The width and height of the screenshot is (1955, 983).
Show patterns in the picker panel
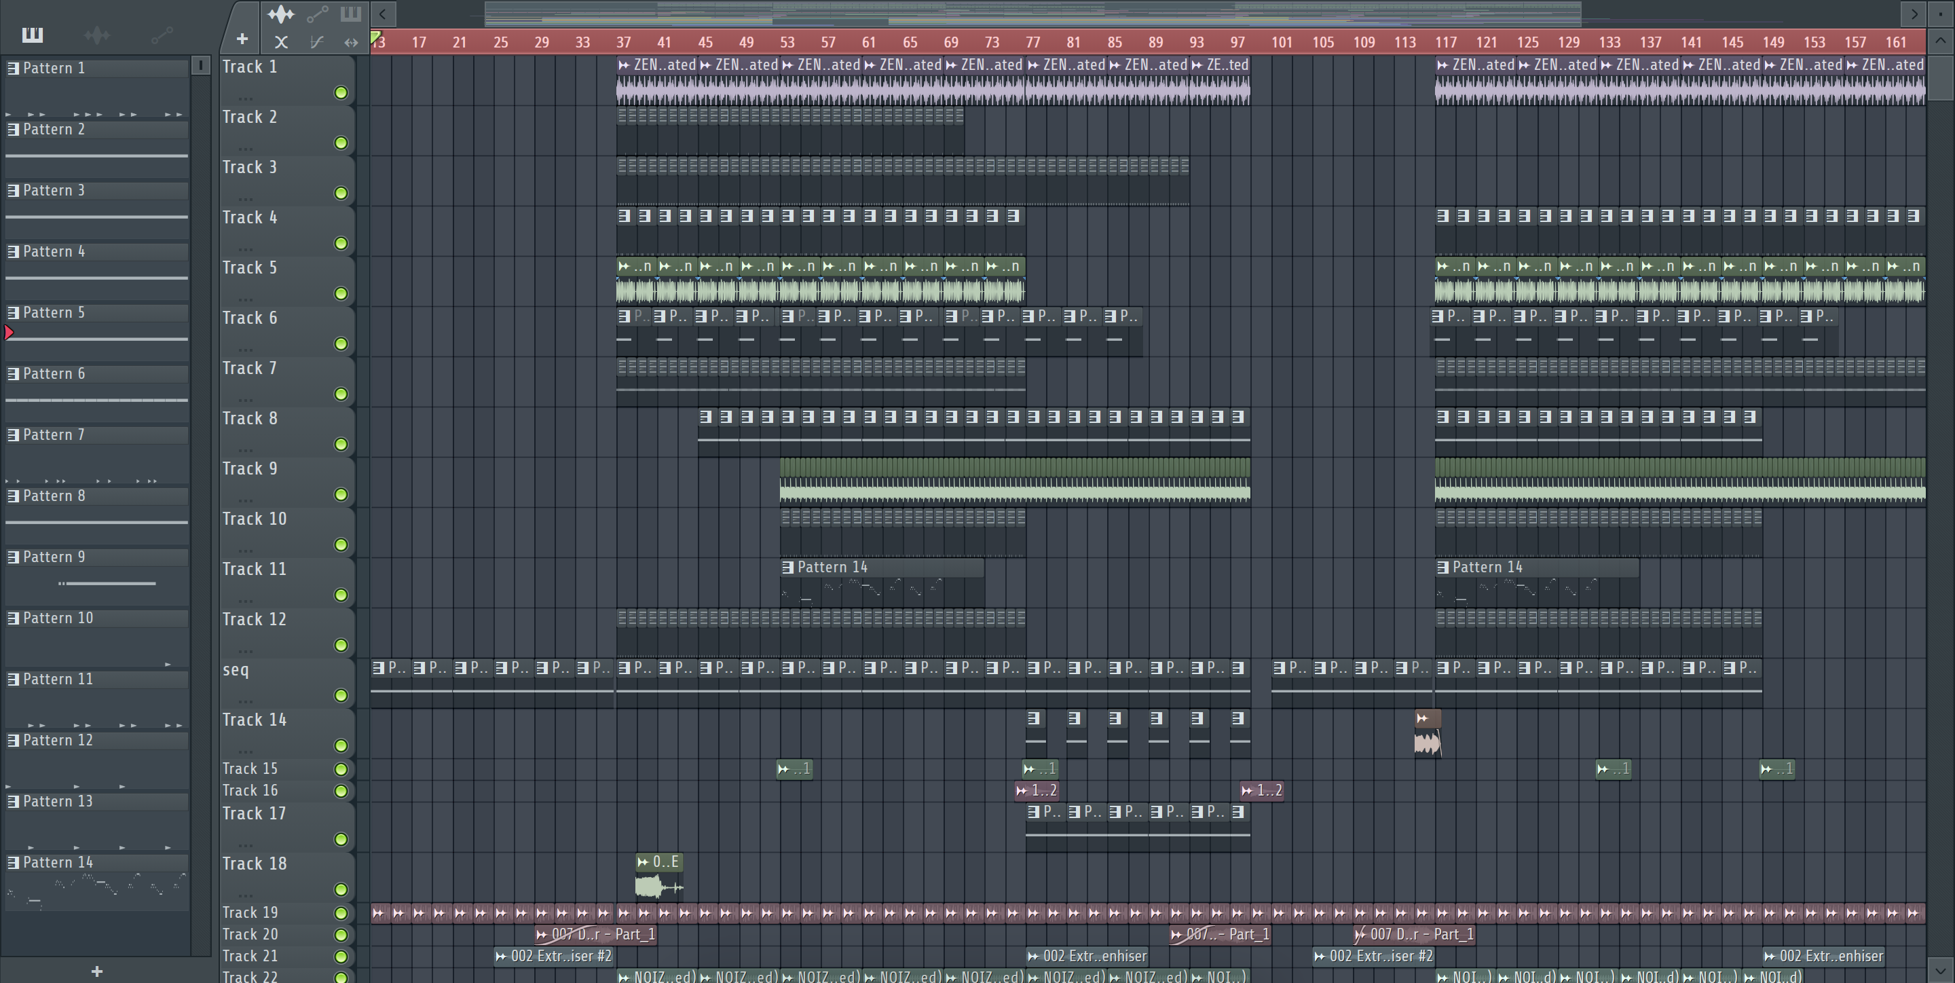[33, 34]
